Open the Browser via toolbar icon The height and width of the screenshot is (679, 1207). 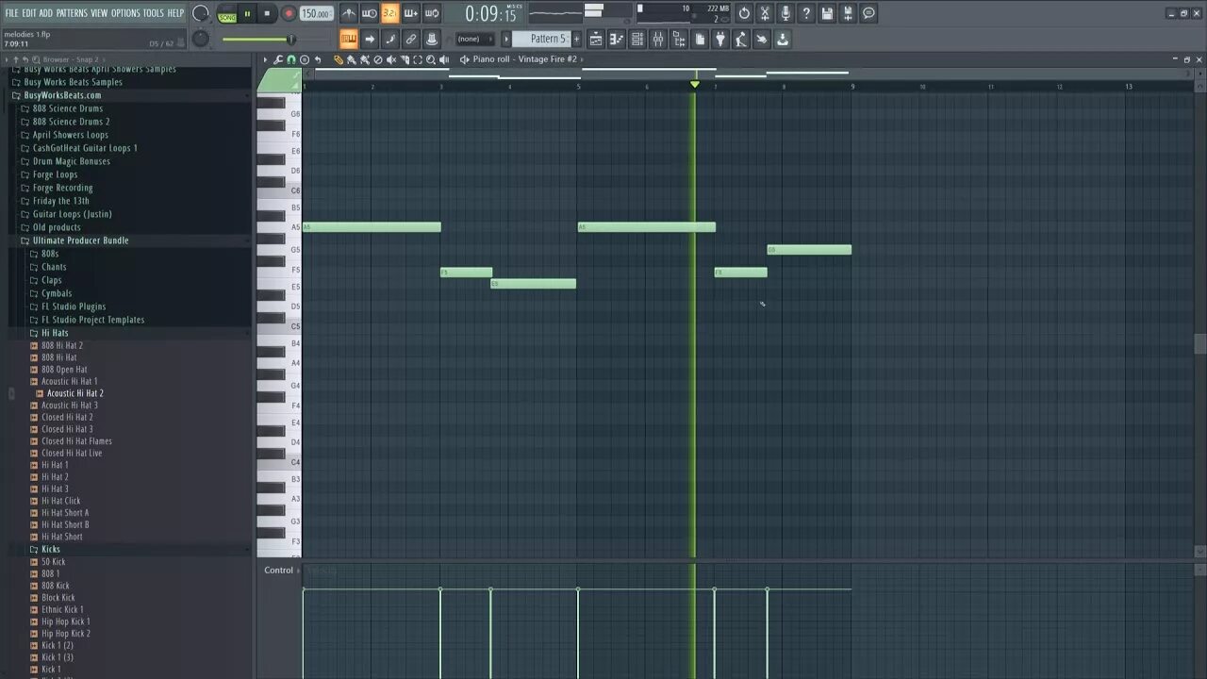tap(678, 39)
